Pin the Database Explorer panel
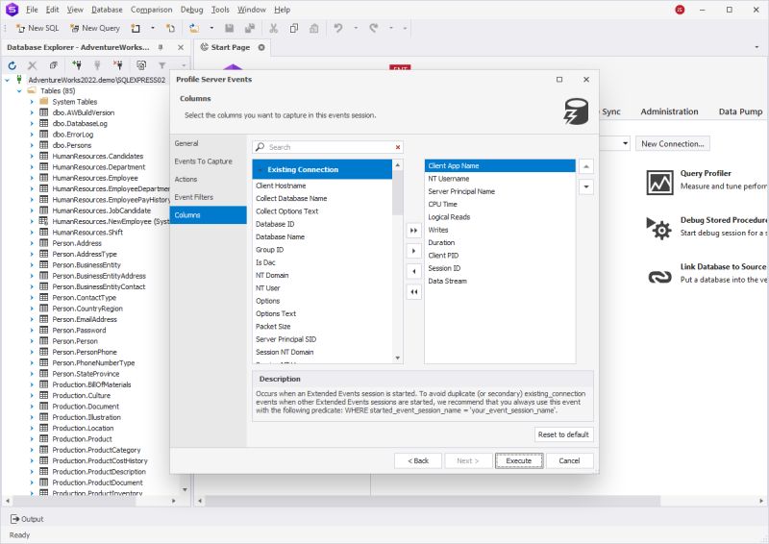This screenshot has height=544, width=769. click(x=161, y=48)
